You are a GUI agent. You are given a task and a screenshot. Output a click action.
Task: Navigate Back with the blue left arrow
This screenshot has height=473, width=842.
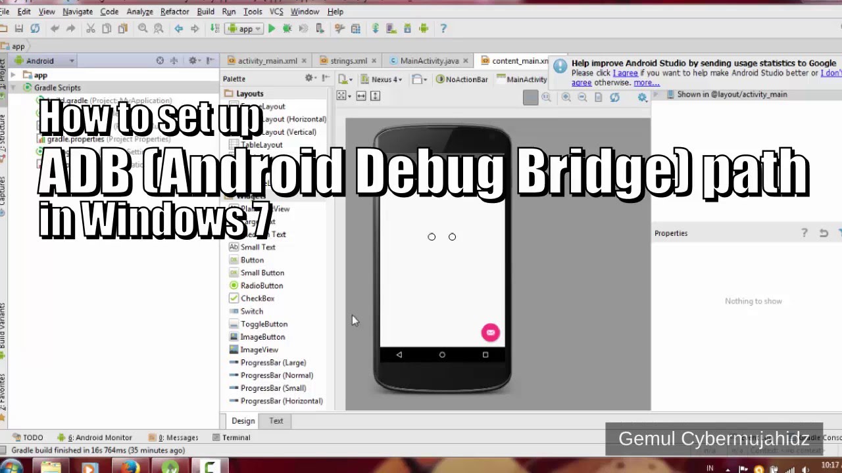tap(178, 28)
